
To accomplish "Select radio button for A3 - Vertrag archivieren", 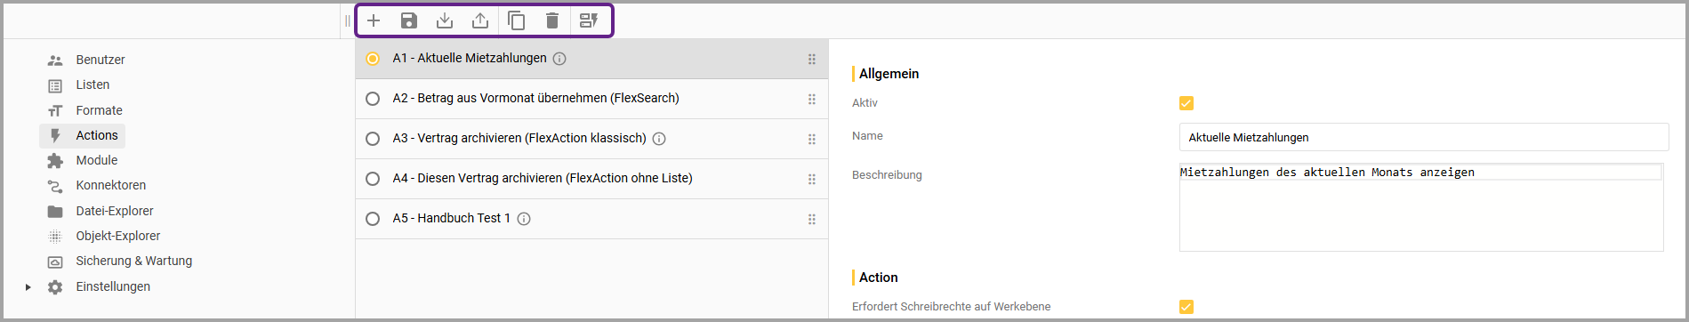I will (373, 139).
